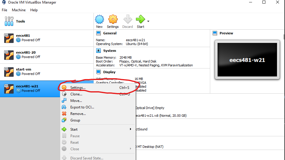Click the General section header
285x160 pixels.
pyautogui.click(x=110, y=33)
